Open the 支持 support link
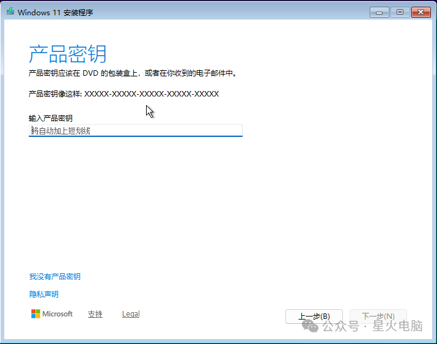 pyautogui.click(x=95, y=314)
